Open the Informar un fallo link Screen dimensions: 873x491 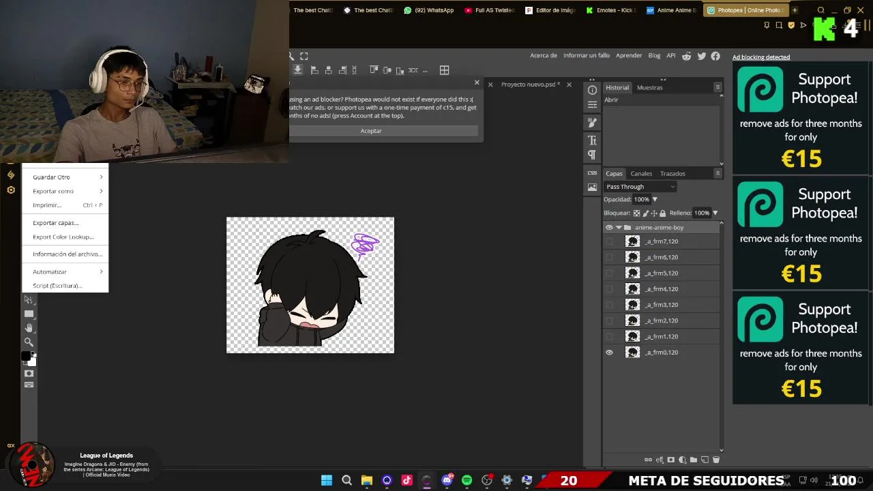coord(587,56)
